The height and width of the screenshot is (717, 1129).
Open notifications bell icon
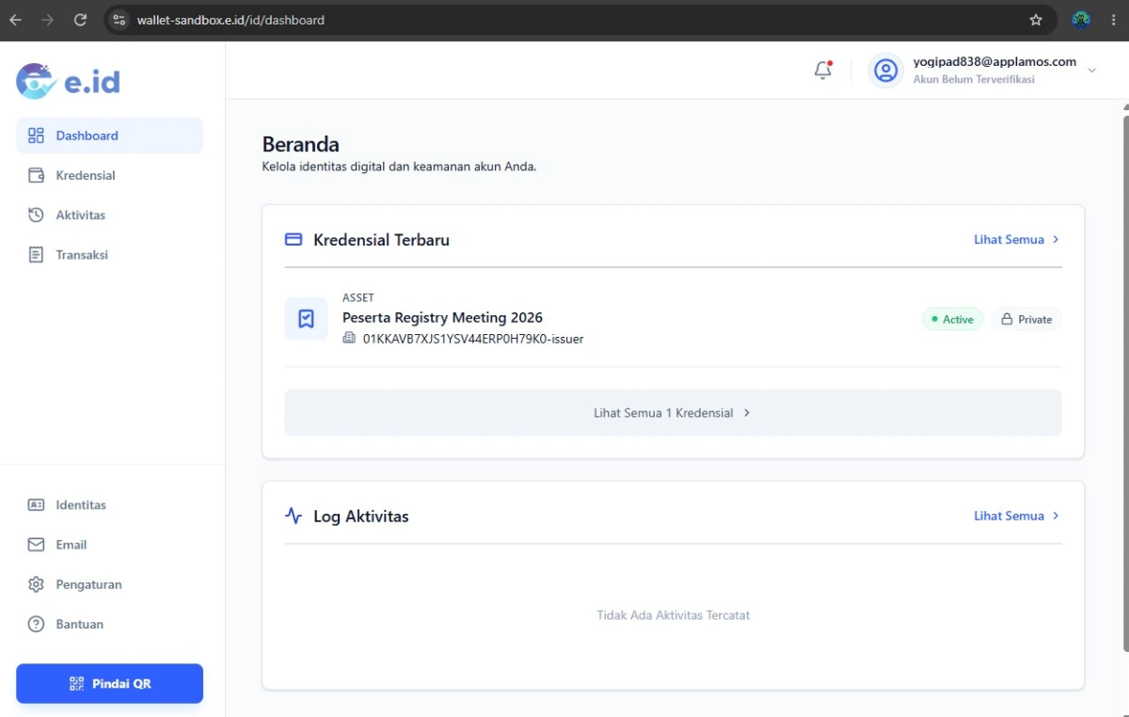(x=823, y=70)
